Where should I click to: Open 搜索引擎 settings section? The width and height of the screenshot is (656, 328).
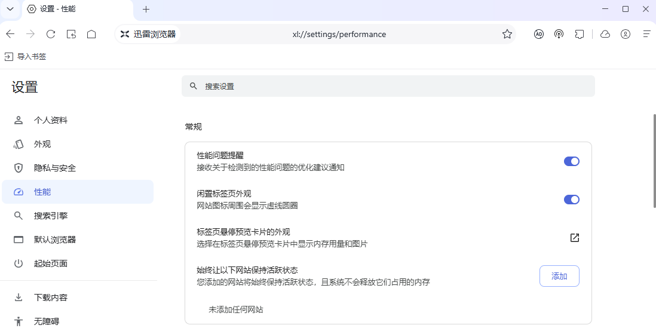click(x=78, y=216)
